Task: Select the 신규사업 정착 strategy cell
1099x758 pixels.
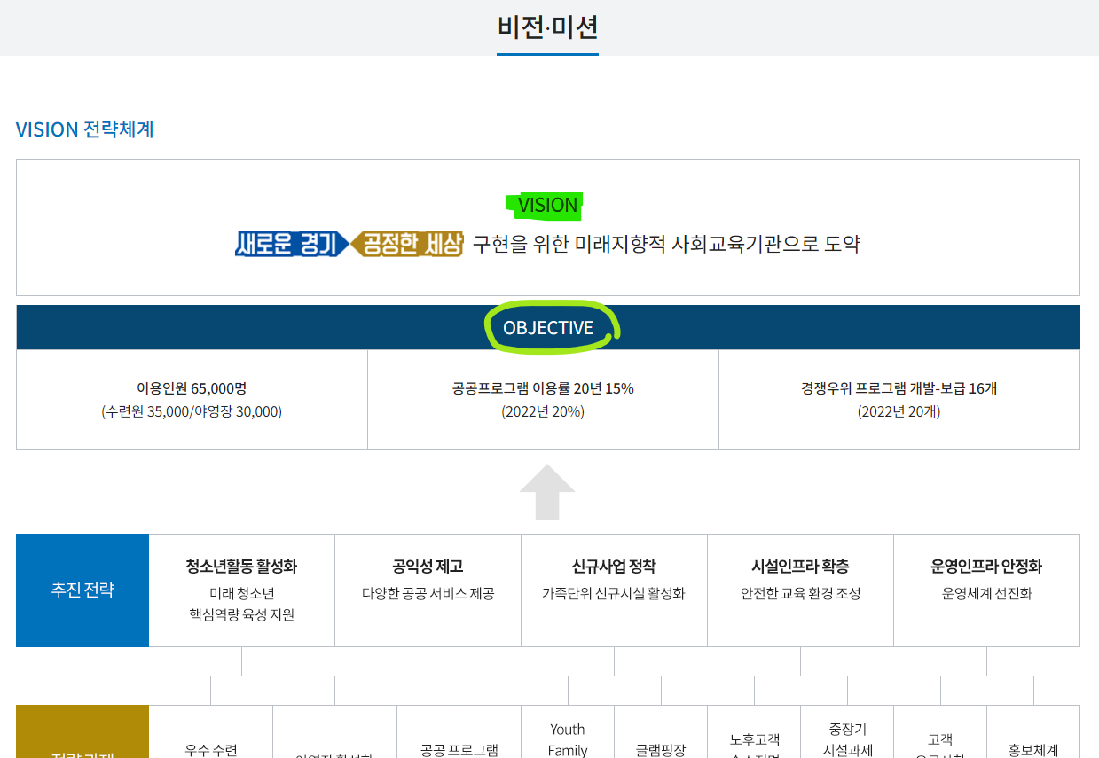Action: pos(614,590)
